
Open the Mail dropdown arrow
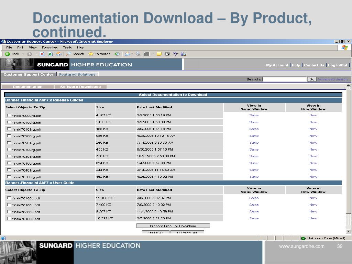coord(132,54)
